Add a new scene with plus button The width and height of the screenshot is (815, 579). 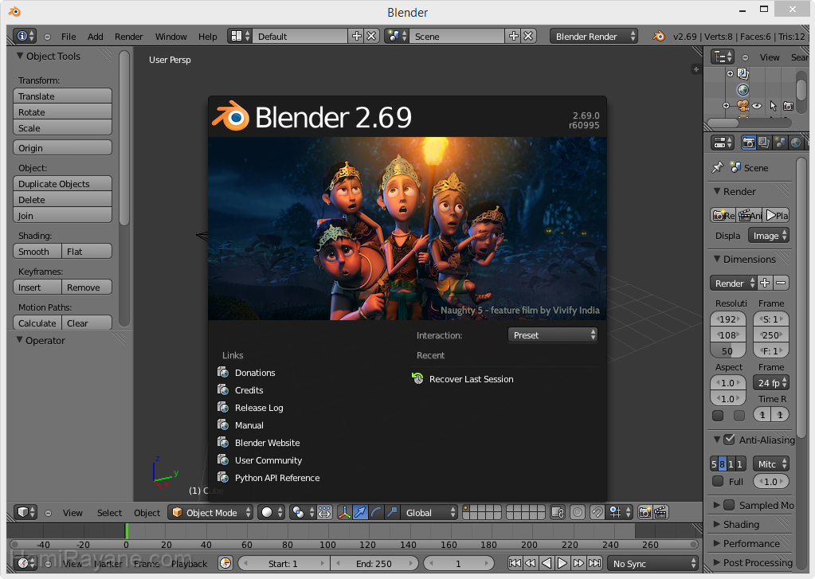(x=514, y=36)
